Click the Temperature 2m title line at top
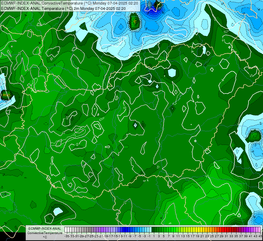Screen dimensions: 263x241 63,9
